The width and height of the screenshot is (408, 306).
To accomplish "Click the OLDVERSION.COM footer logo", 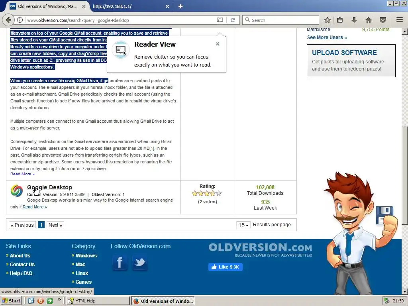I will tap(260, 250).
